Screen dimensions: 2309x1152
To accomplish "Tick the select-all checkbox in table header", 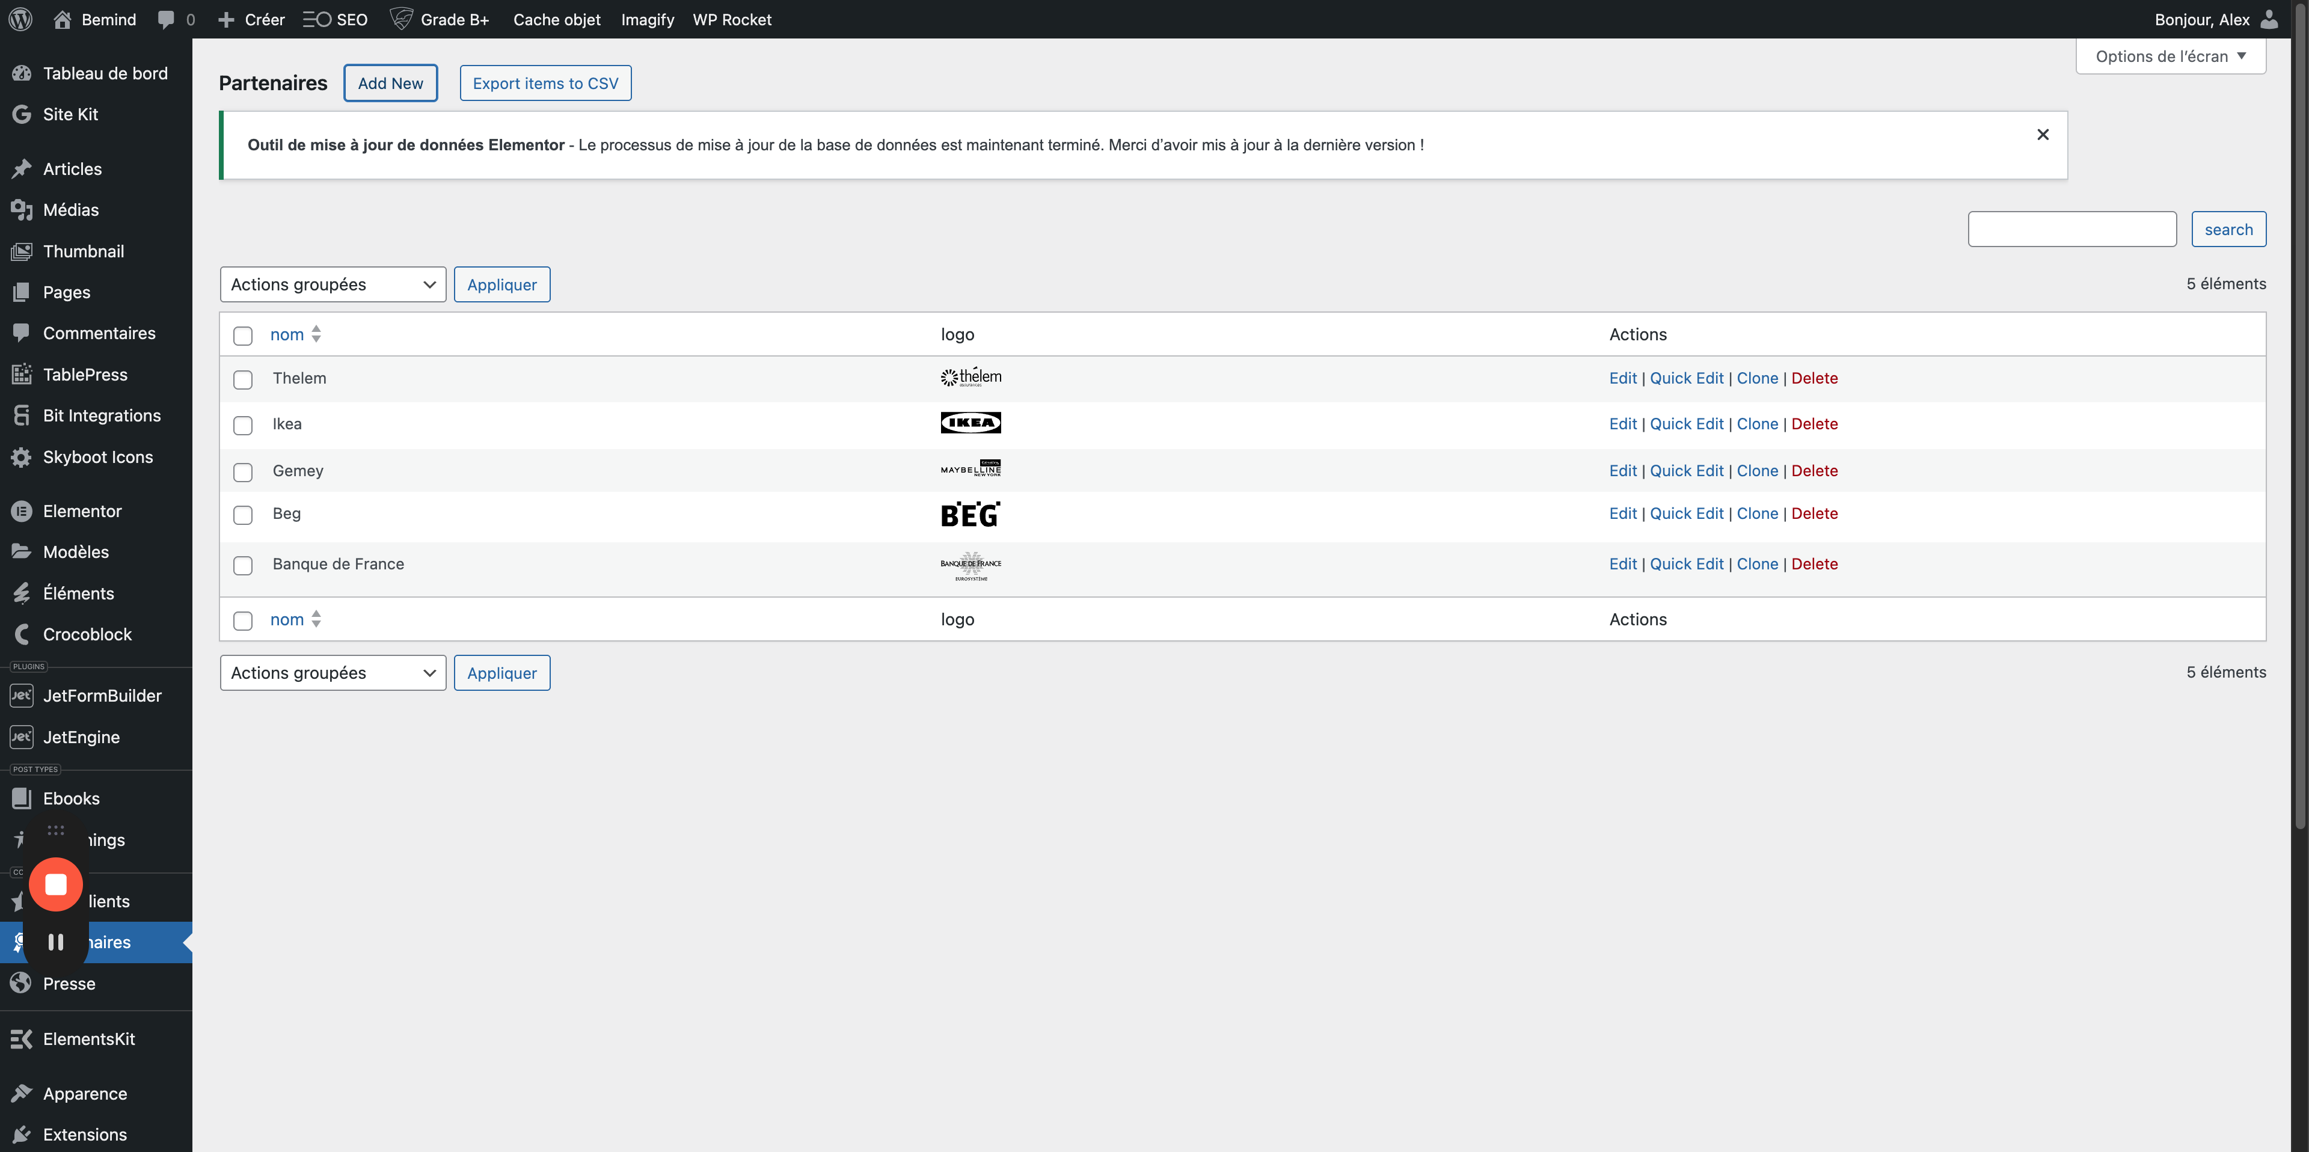I will (x=243, y=335).
